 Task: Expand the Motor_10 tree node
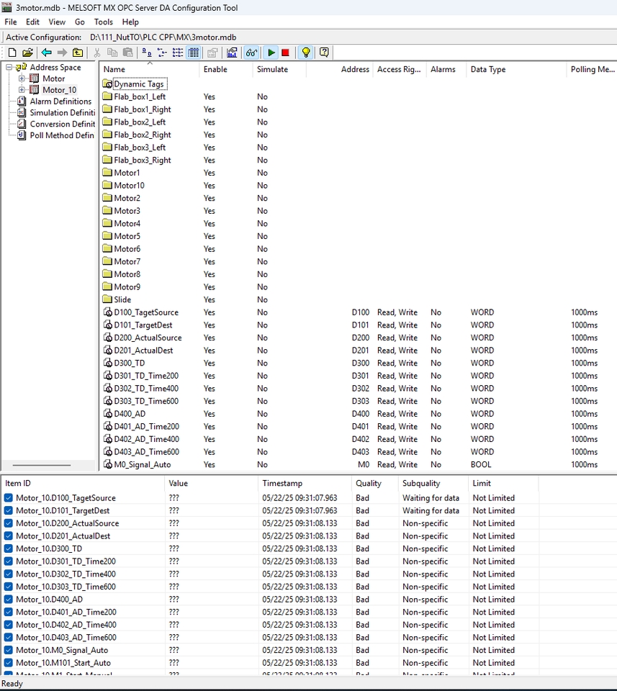click(22, 90)
